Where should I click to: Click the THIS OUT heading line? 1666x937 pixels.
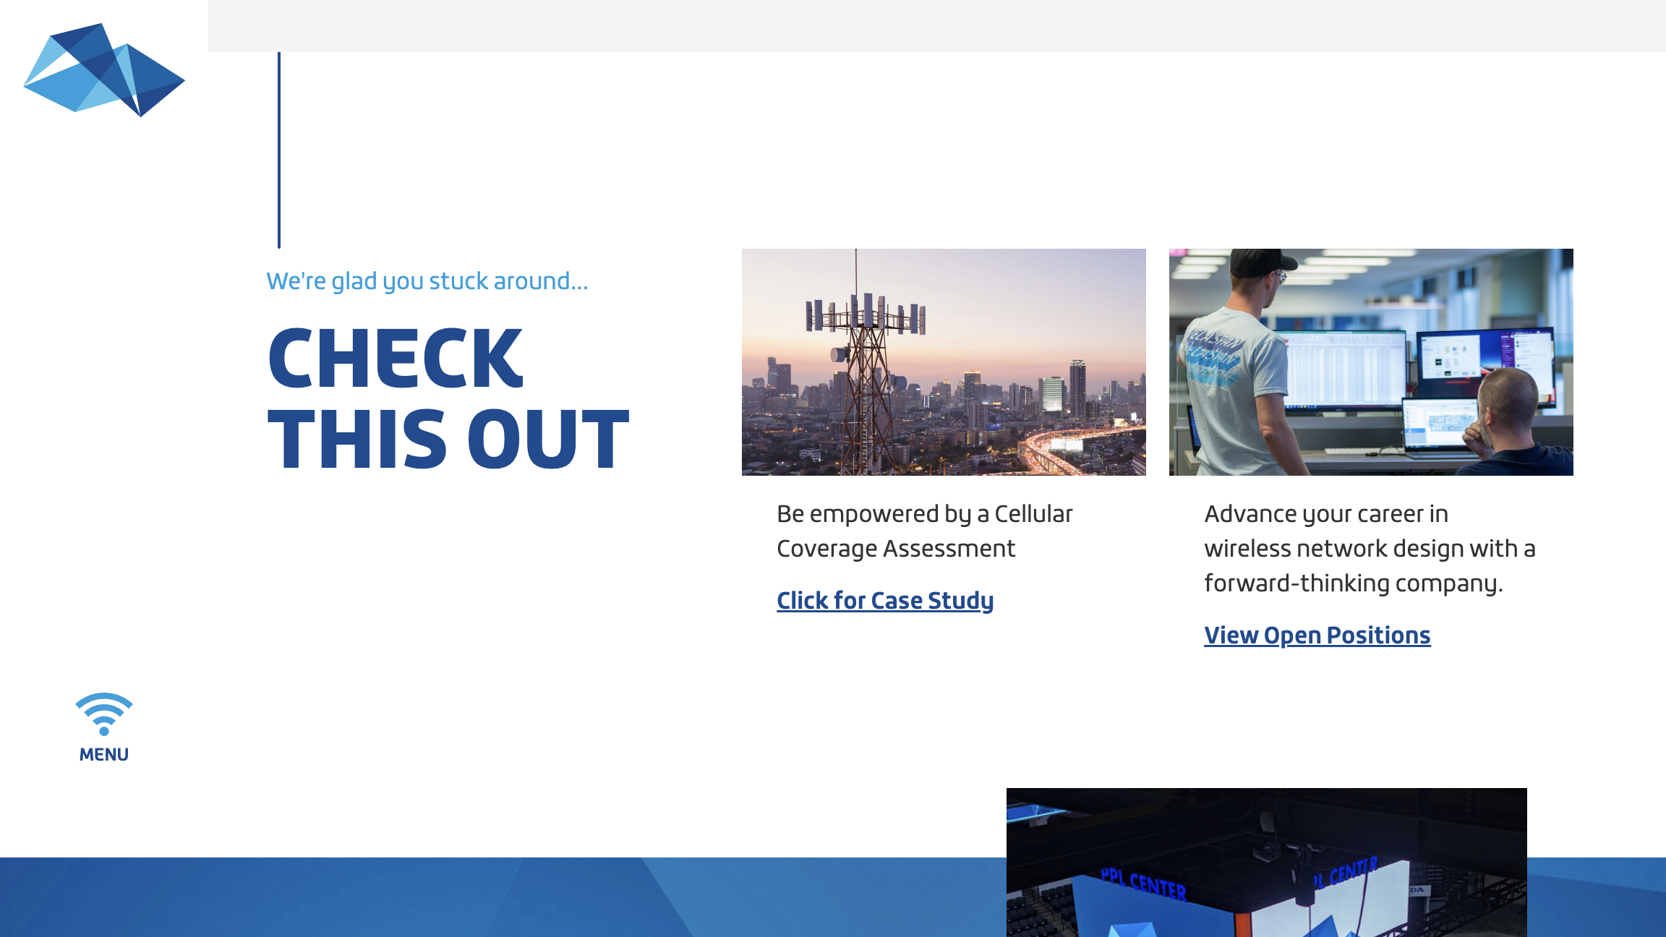(x=448, y=439)
